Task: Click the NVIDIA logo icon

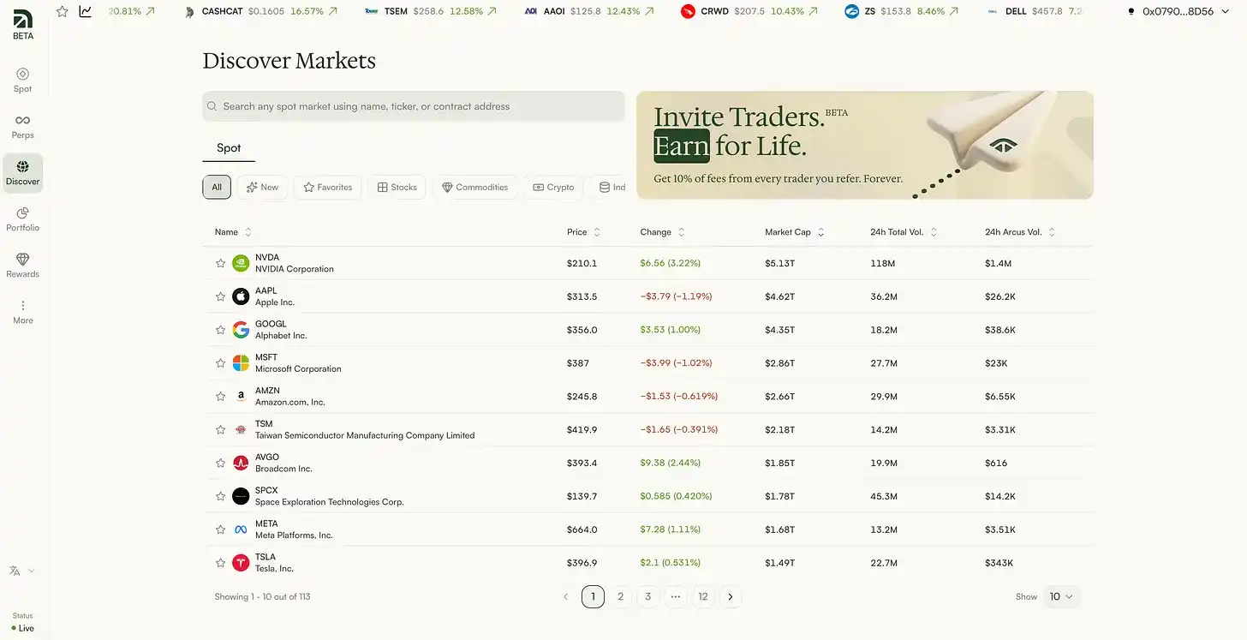Action: 241,263
